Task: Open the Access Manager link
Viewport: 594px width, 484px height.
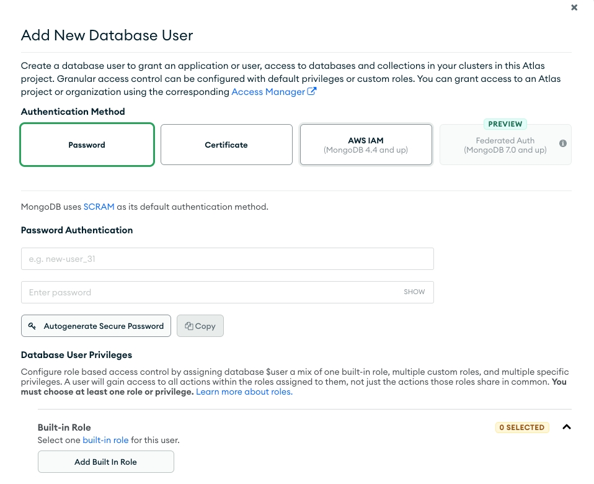Action: click(x=268, y=92)
